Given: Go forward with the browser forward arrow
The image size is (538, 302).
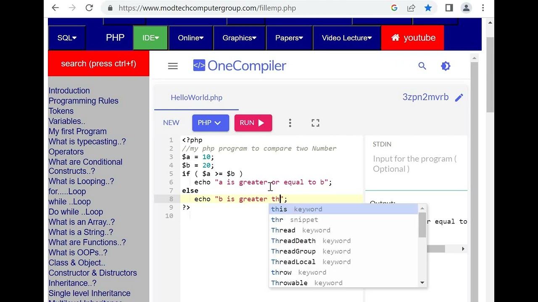Looking at the screenshot, I should point(72,8).
